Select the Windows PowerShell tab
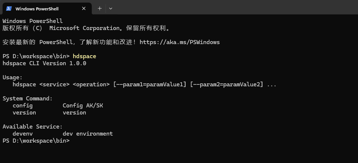 47,9
